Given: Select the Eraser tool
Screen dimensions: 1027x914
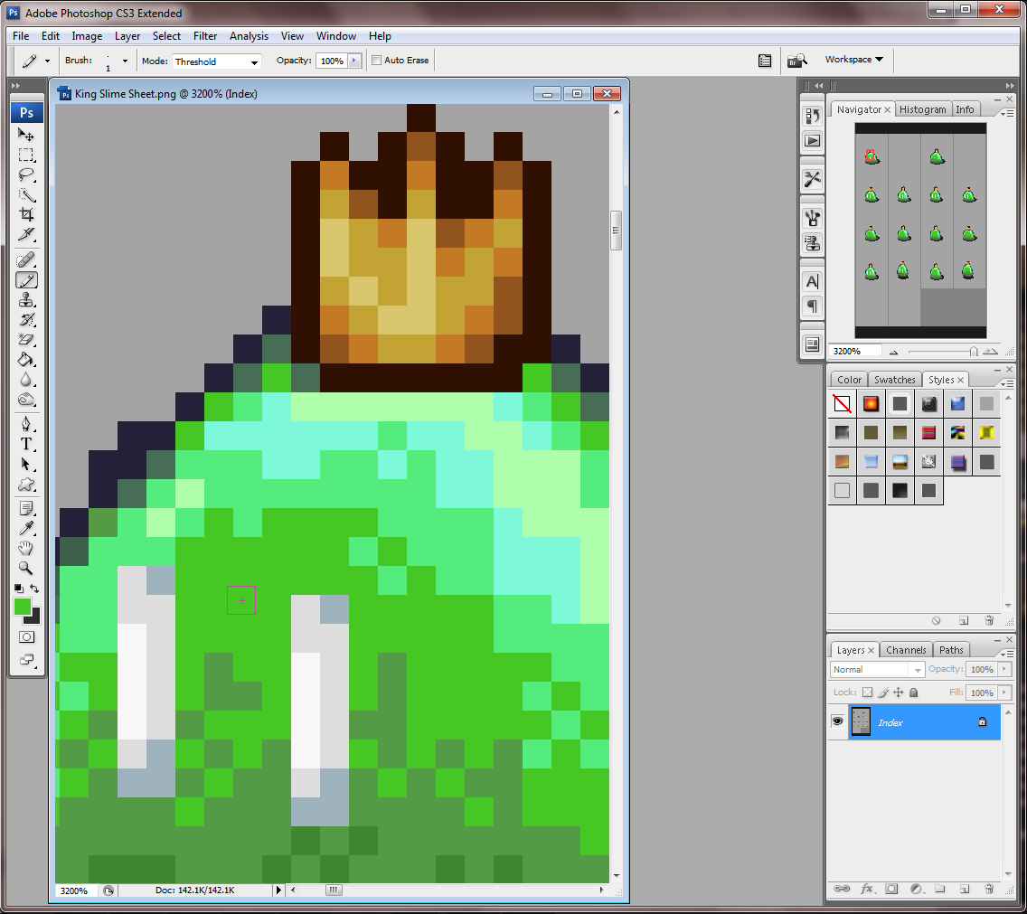Looking at the screenshot, I should coord(26,339).
